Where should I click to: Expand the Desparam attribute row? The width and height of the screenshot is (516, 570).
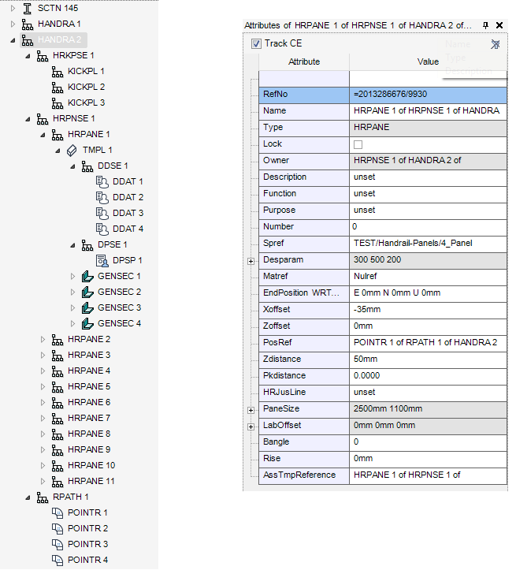pyautogui.click(x=251, y=260)
